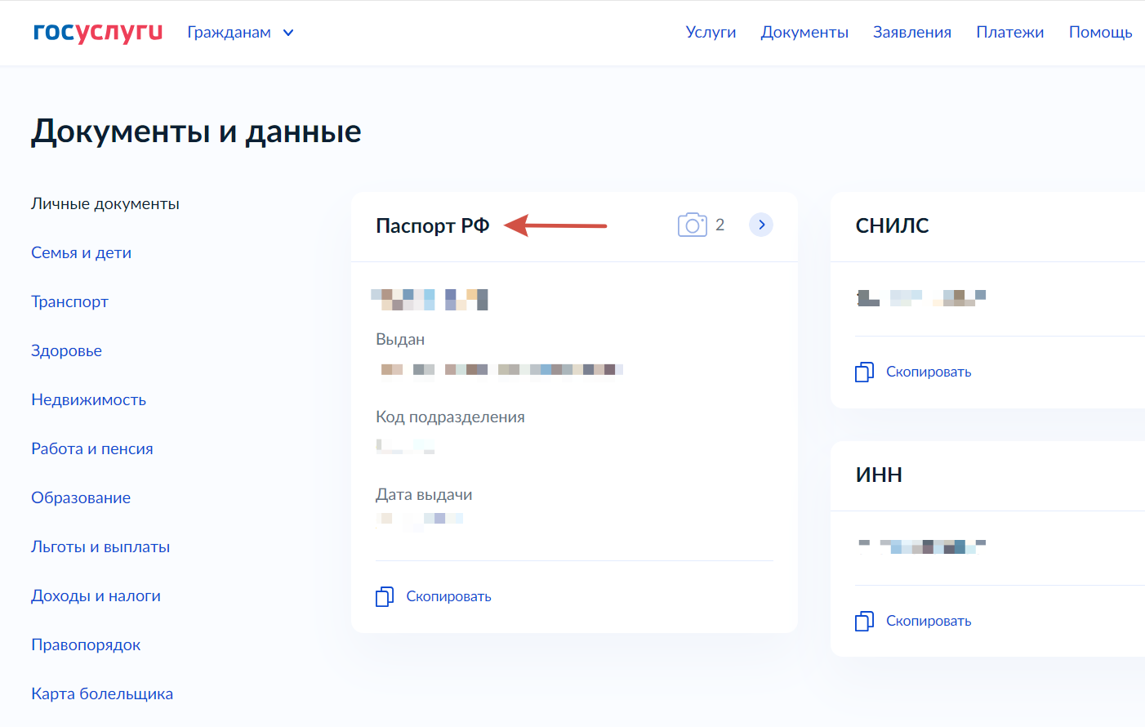Open the Услуги menu item
The width and height of the screenshot is (1145, 727).
pos(711,33)
